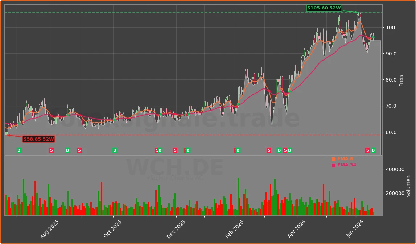Click the final S sell marker in June 2026
The width and height of the screenshot is (416, 244).
pyautogui.click(x=367, y=150)
